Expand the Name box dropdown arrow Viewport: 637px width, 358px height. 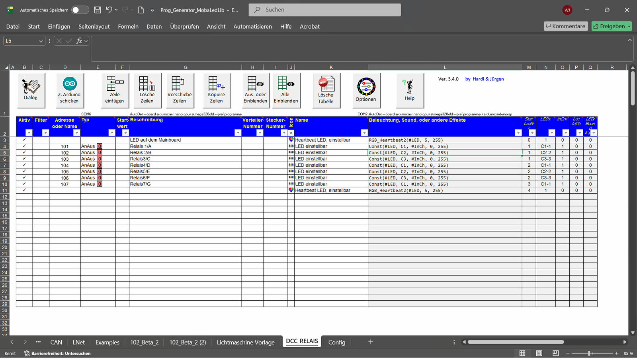click(41, 41)
